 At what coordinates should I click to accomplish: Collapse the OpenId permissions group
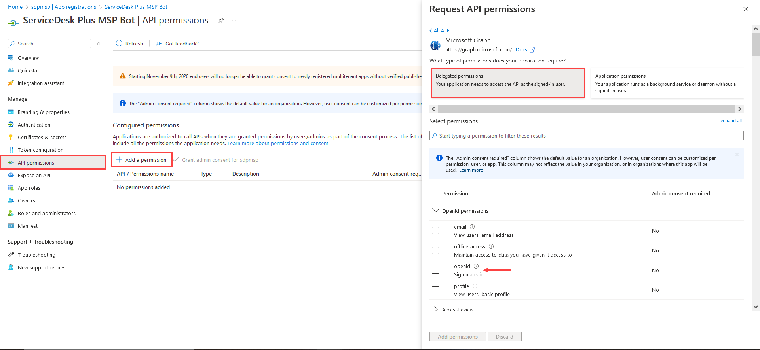pyautogui.click(x=436, y=211)
